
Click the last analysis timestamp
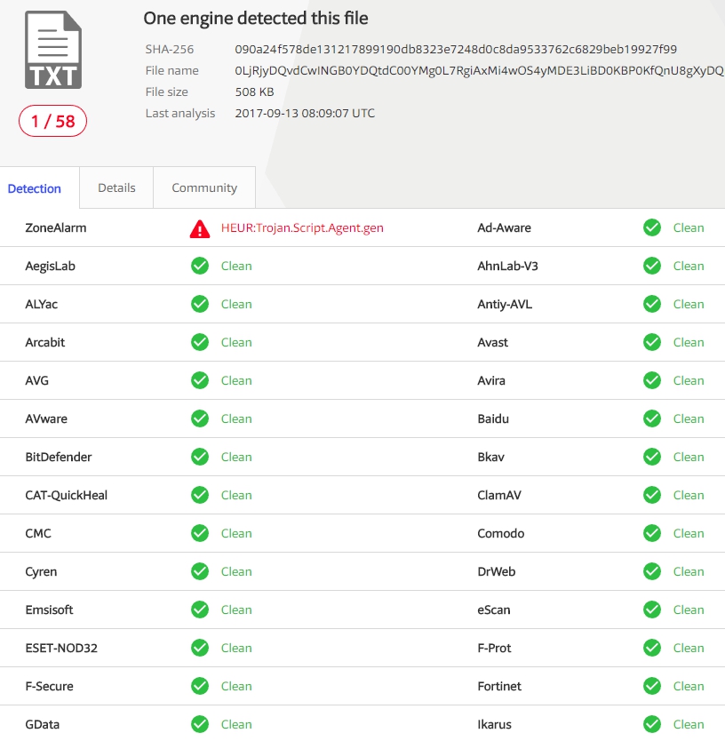[305, 113]
